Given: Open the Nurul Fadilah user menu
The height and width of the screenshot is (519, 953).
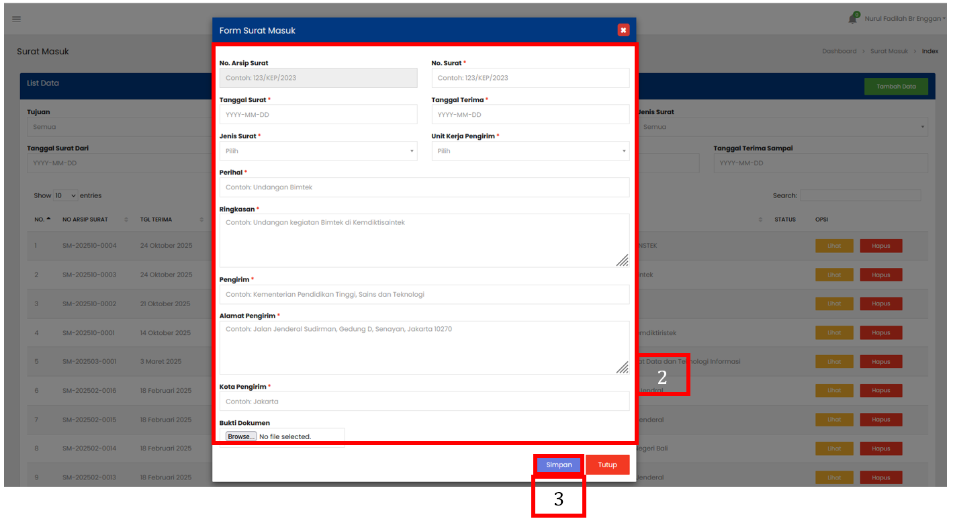Looking at the screenshot, I should (905, 19).
